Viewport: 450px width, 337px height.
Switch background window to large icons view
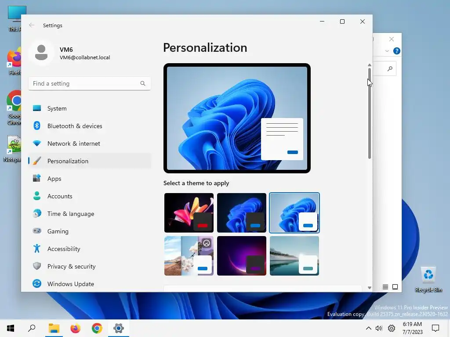click(x=395, y=287)
